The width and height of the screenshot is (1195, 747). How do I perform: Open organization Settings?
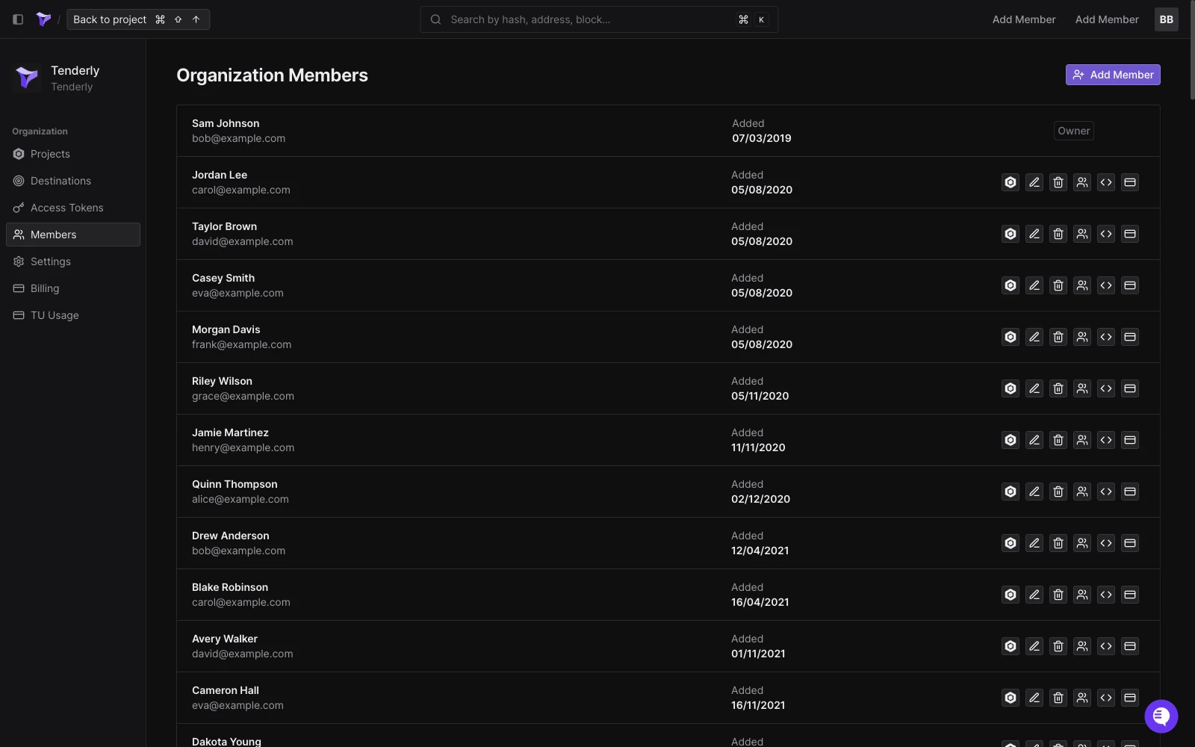(x=73, y=261)
